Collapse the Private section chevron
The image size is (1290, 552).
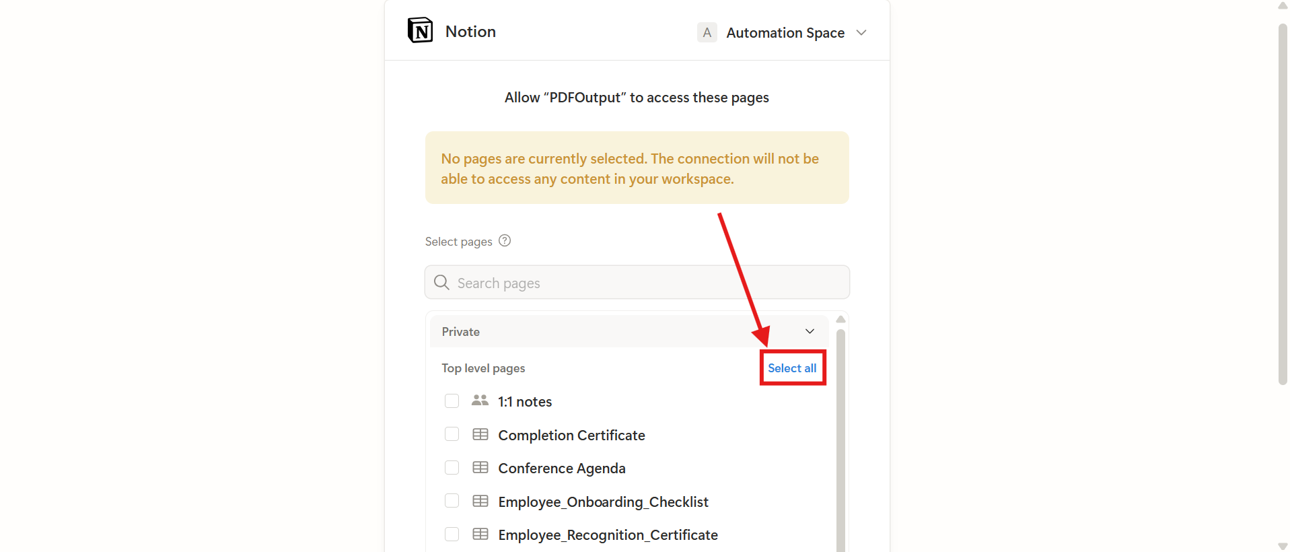point(810,331)
